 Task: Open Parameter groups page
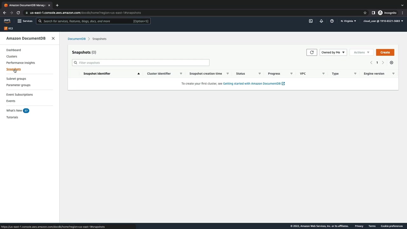(x=18, y=85)
